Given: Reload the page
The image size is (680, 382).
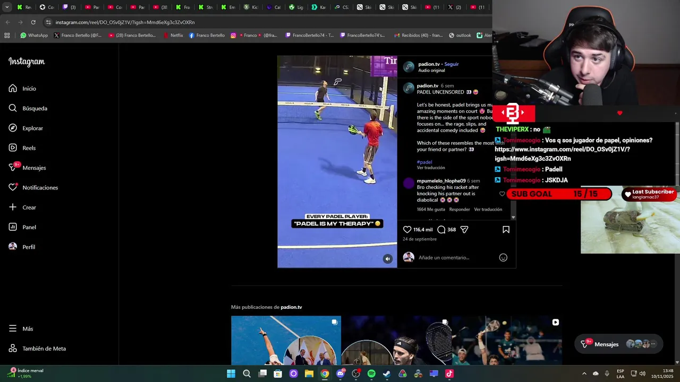Looking at the screenshot, I should (x=33, y=22).
